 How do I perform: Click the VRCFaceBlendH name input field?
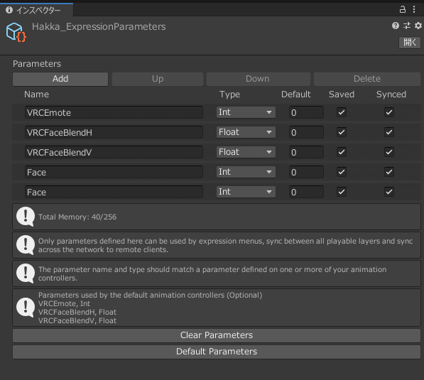(114, 132)
